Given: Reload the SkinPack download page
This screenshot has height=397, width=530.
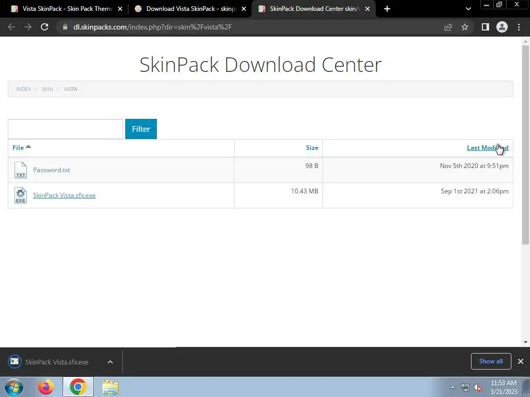Looking at the screenshot, I should click(x=45, y=27).
